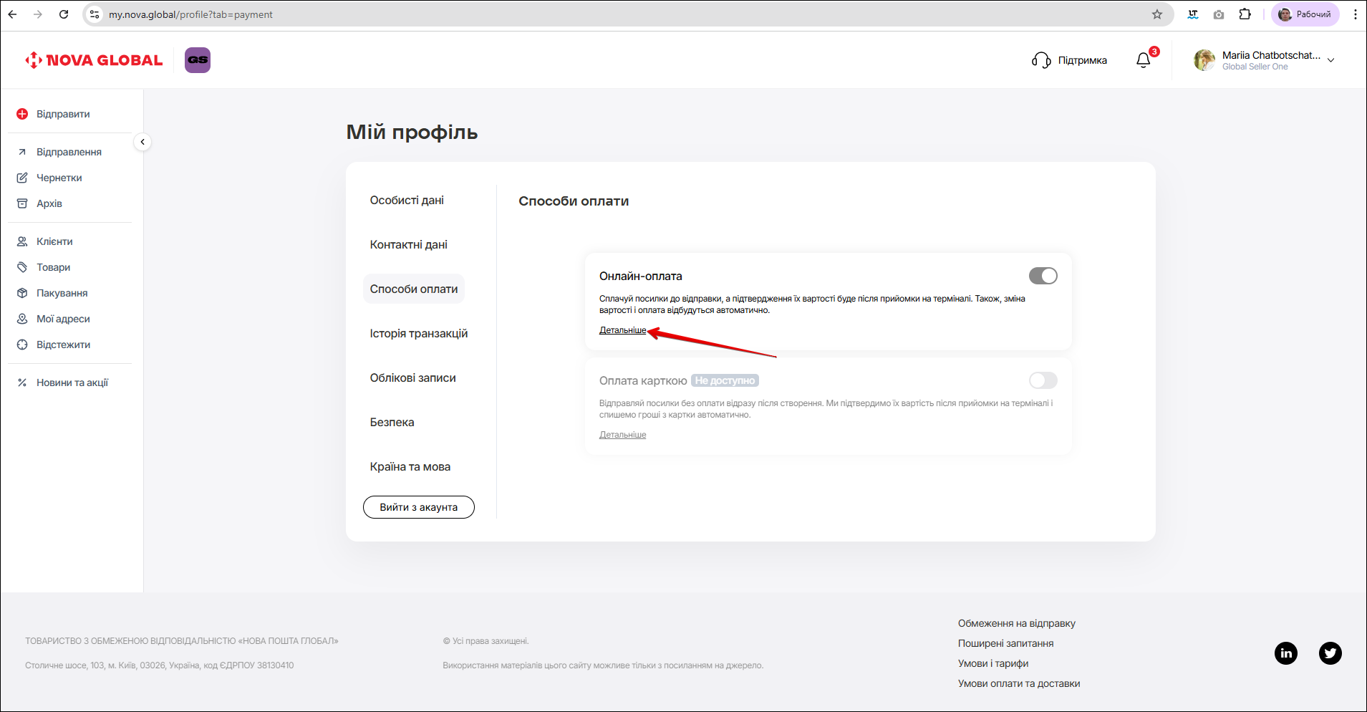The width and height of the screenshot is (1367, 712).
Task: Open Клієнти in the sidebar menu
Action: point(54,241)
